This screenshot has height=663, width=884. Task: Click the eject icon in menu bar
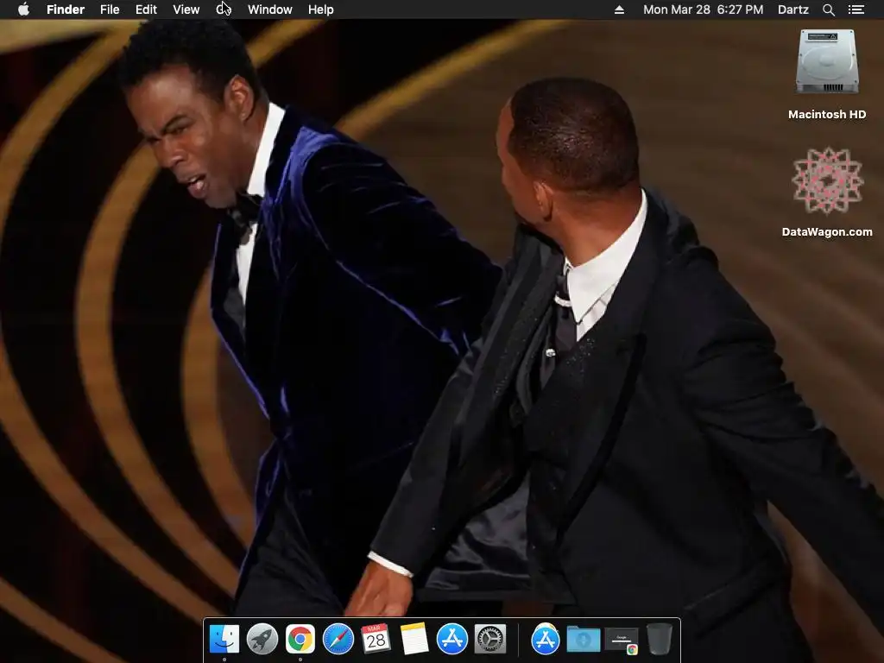coord(619,9)
